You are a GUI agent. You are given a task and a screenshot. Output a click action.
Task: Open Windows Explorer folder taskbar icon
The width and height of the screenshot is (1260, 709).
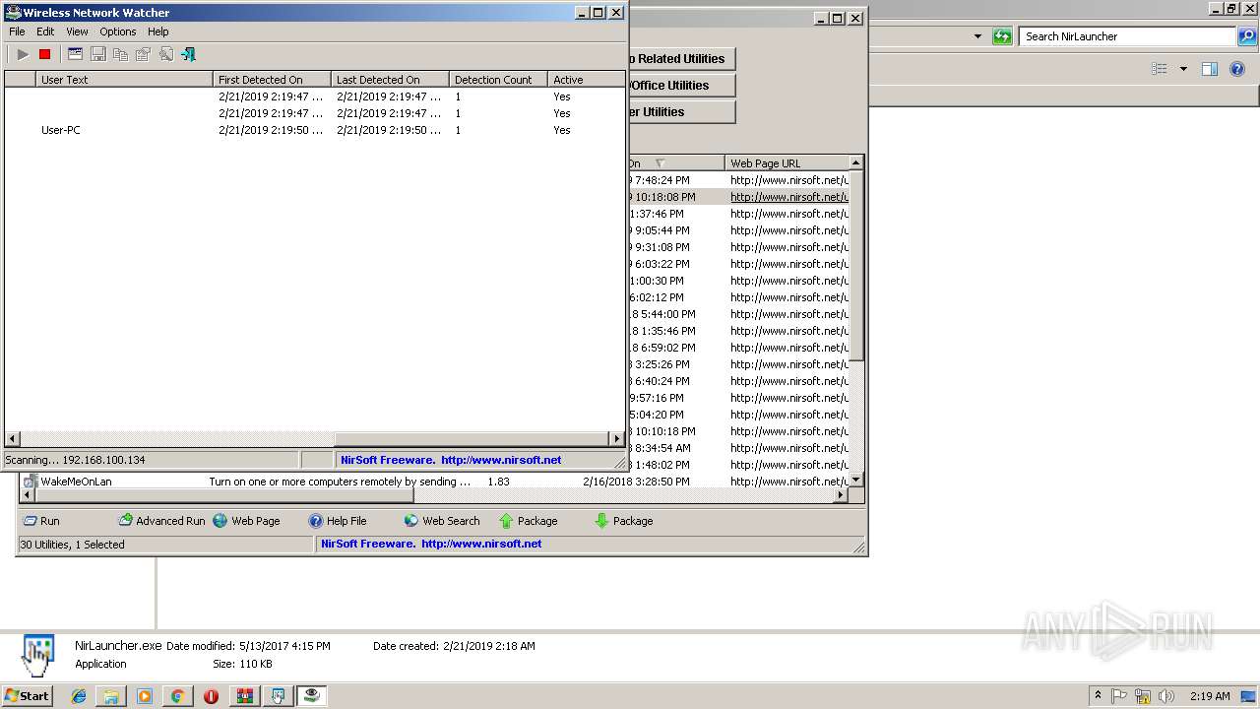tap(111, 696)
